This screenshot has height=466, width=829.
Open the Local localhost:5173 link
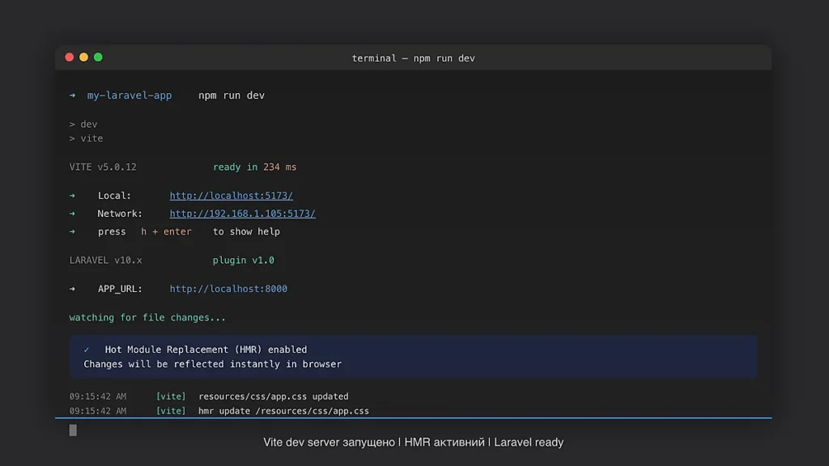(x=231, y=196)
